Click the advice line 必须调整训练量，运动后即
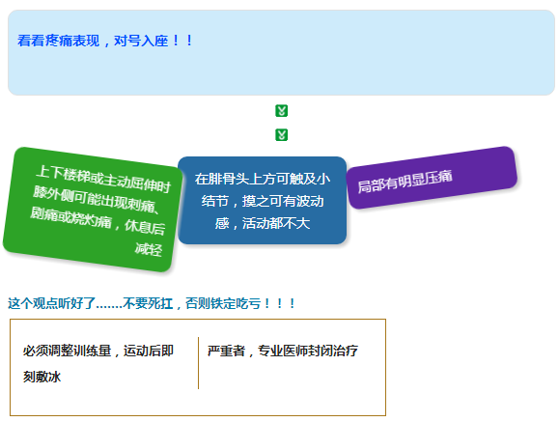Image resolution: width=559 pixels, height=422 pixels. 98,351
